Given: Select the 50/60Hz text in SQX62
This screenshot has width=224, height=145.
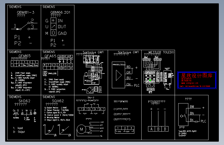Looking at the screenshot, I should 66,110.
